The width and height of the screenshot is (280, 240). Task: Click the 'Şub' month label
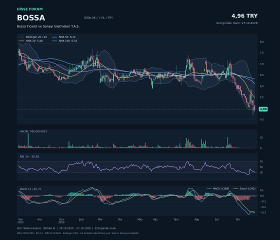point(81,219)
